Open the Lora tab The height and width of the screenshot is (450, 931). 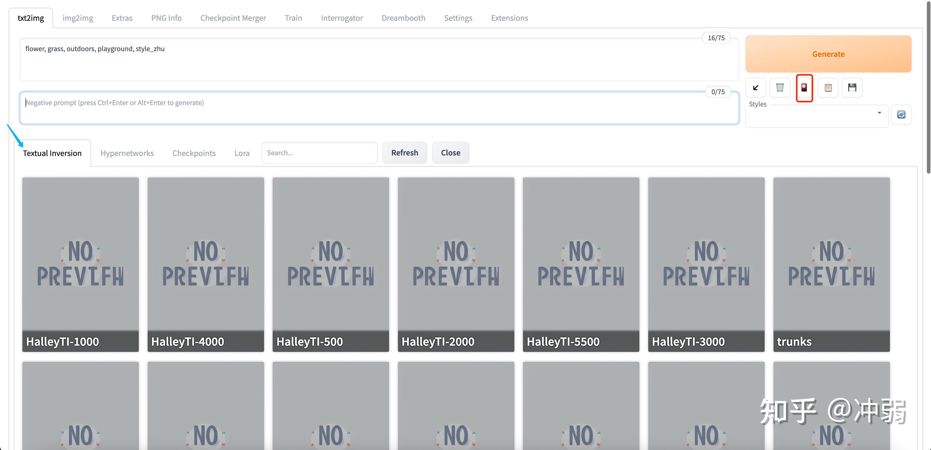click(242, 153)
